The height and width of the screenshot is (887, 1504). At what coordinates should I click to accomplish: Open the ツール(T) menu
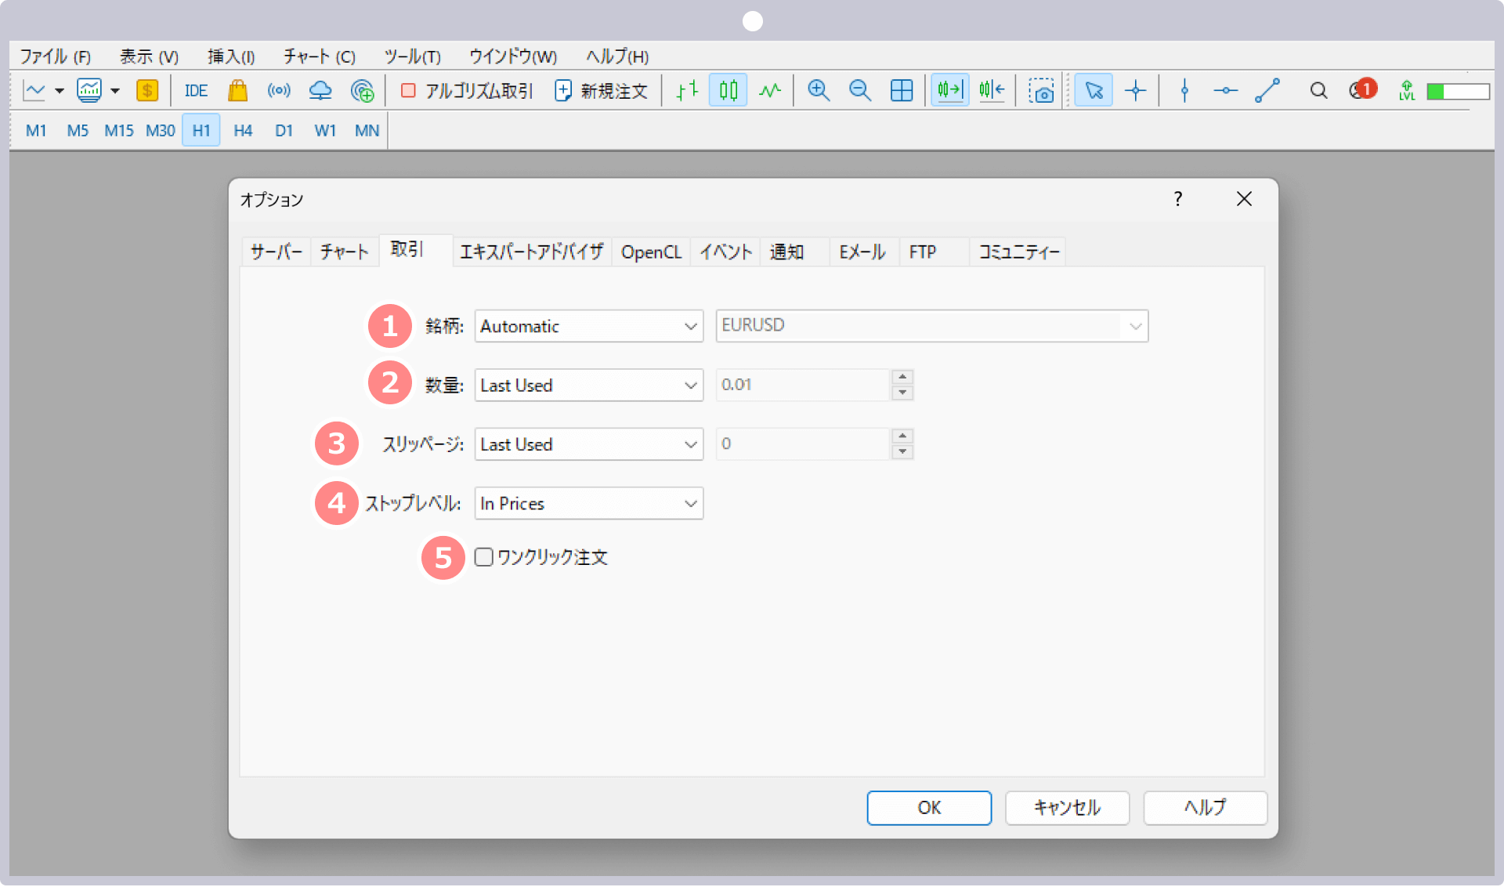pos(413,56)
